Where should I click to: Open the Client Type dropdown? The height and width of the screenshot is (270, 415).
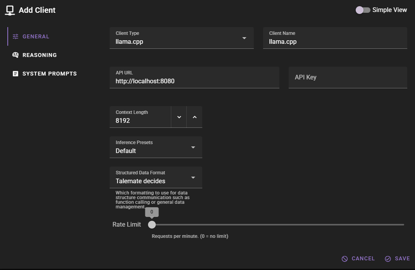coord(181,38)
